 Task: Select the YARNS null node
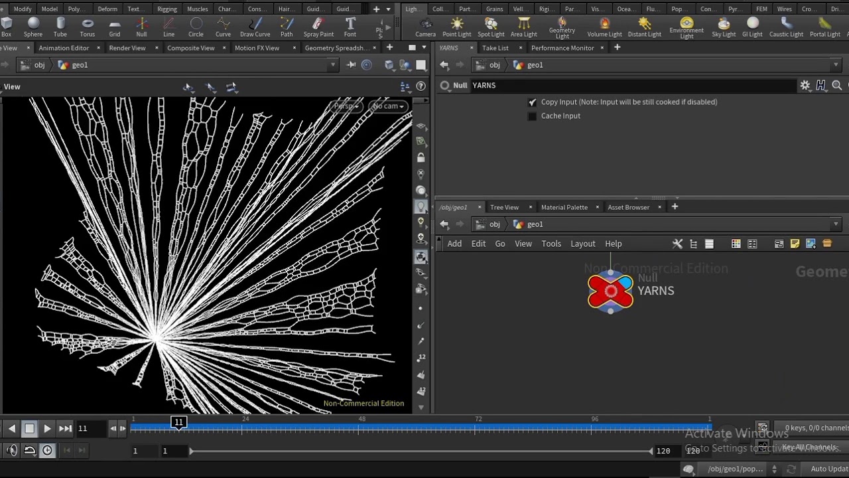point(611,291)
